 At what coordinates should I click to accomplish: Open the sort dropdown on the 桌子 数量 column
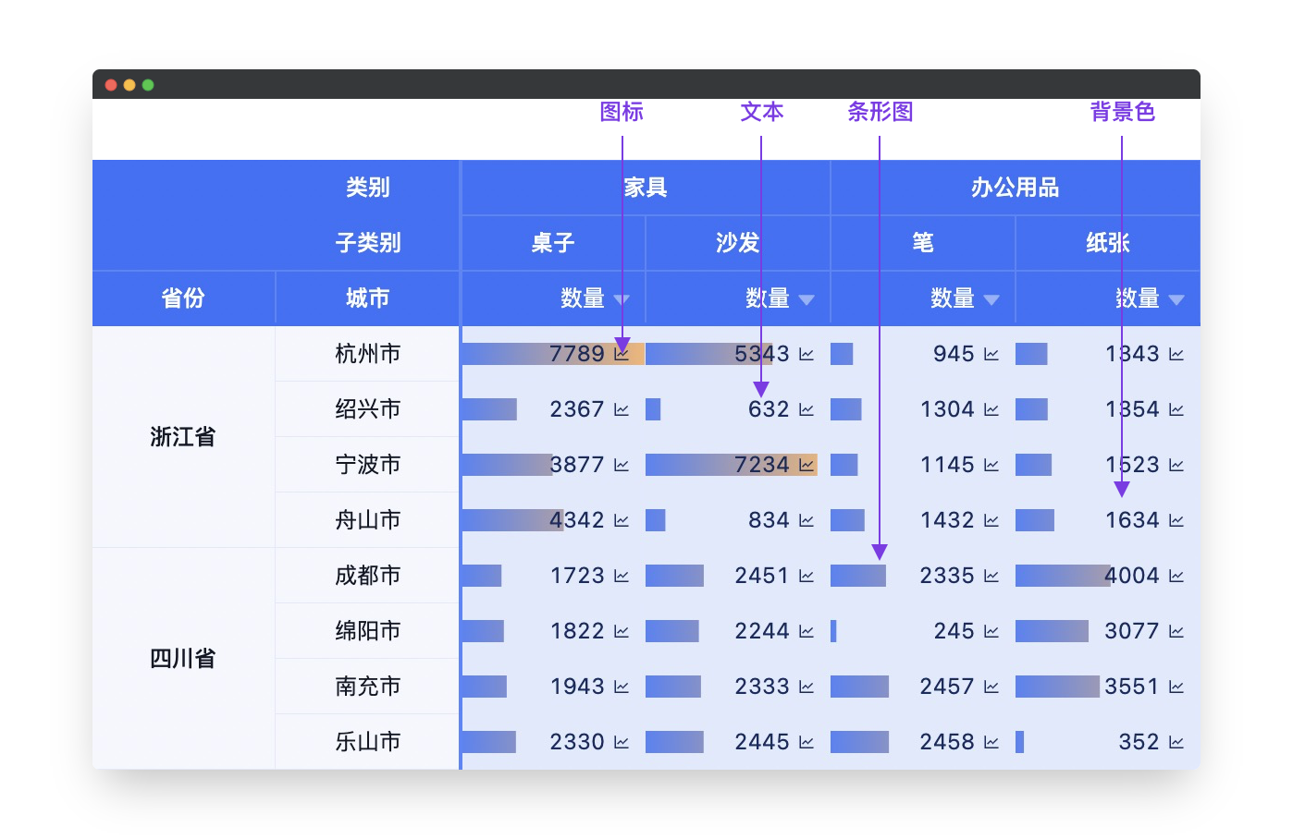click(622, 298)
